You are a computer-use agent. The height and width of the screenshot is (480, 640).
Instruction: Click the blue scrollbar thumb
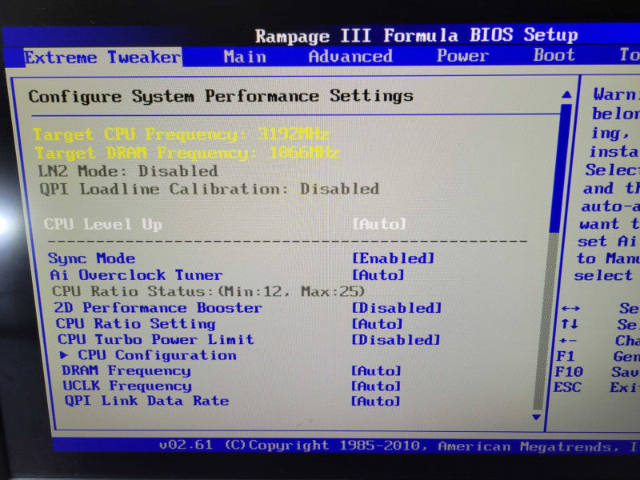click(561, 168)
